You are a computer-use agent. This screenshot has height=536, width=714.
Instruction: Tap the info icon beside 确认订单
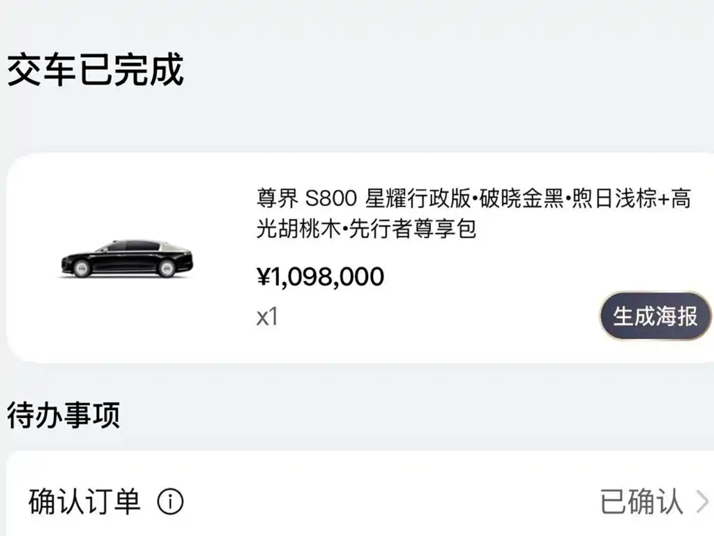(170, 502)
